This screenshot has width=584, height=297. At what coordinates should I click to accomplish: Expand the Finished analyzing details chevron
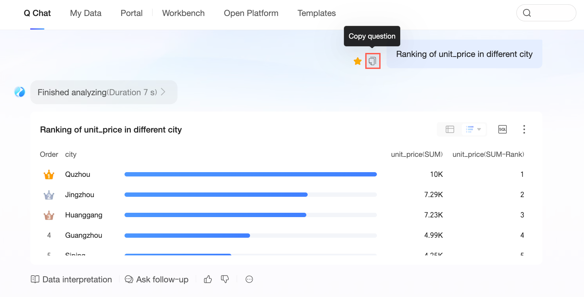coord(163,92)
